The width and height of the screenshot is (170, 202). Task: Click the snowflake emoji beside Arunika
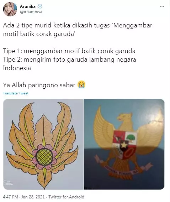40,6
